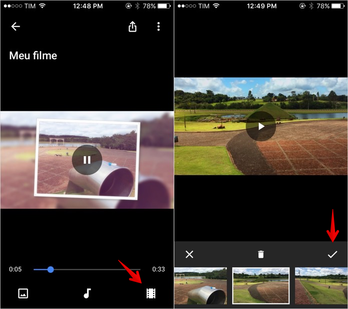
Task: Delete the selected clip with trash icon
Action: (261, 254)
